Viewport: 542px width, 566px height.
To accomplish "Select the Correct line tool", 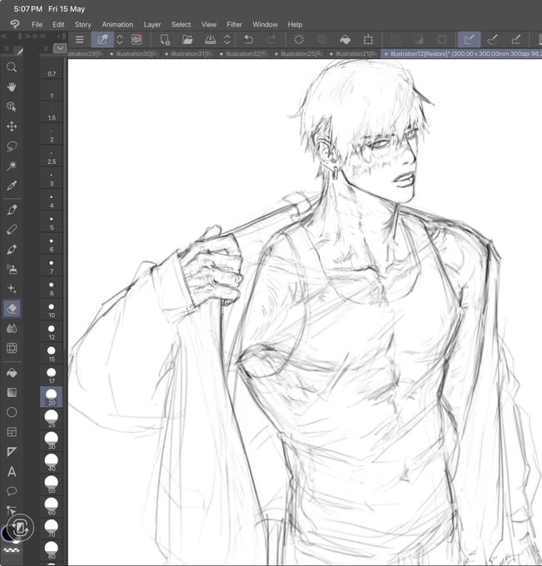I will click(11, 509).
